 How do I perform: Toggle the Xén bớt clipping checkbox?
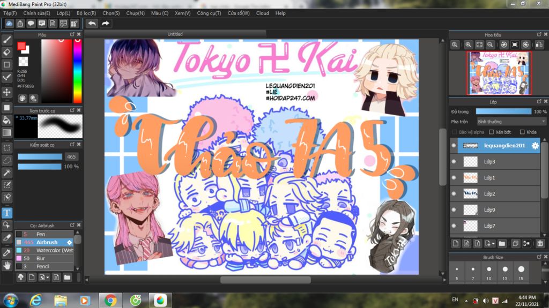click(491, 132)
